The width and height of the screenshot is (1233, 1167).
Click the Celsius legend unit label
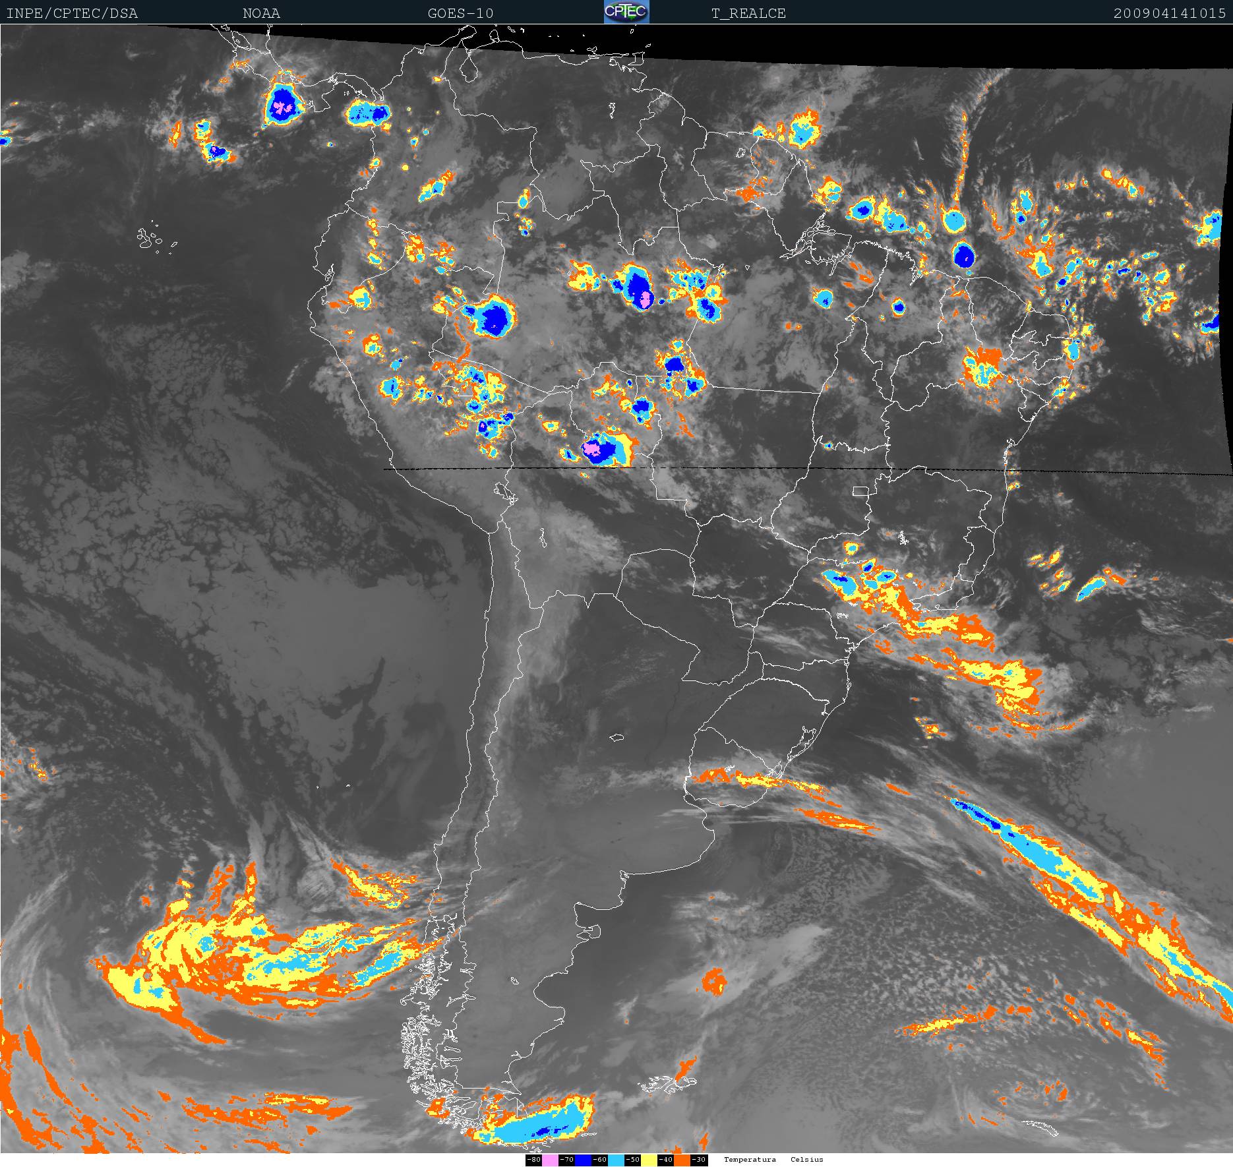[807, 1160]
